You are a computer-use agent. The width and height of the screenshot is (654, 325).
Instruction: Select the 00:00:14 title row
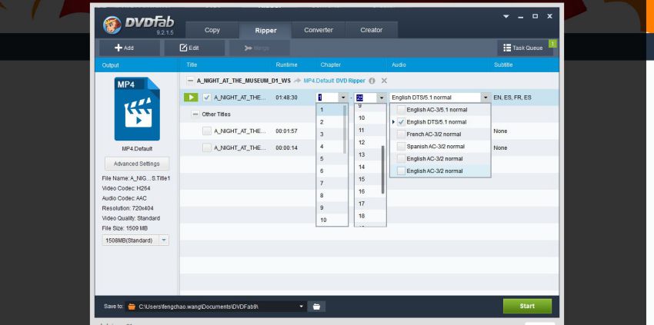[x=369, y=148]
